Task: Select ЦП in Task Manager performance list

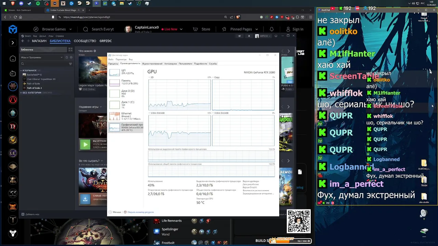Action: coord(125,72)
